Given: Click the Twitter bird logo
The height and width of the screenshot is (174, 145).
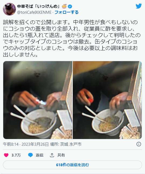Looking at the screenshot, I should coord(139,6).
